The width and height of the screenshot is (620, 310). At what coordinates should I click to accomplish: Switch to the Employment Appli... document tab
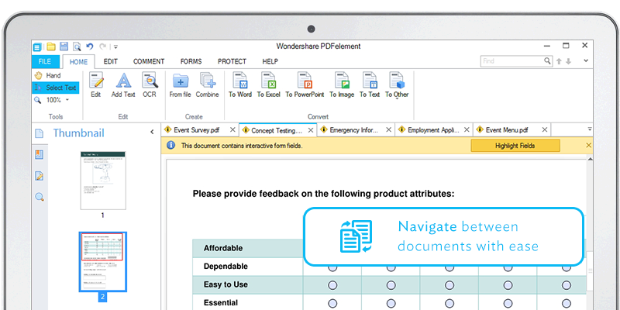tap(433, 129)
